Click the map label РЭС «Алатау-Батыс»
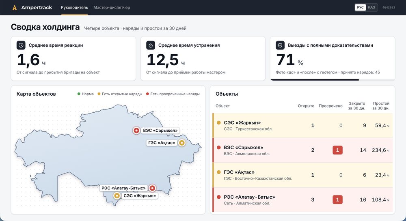Image resolution: width=406 pixels, height=221 pixels. [x=123, y=188]
